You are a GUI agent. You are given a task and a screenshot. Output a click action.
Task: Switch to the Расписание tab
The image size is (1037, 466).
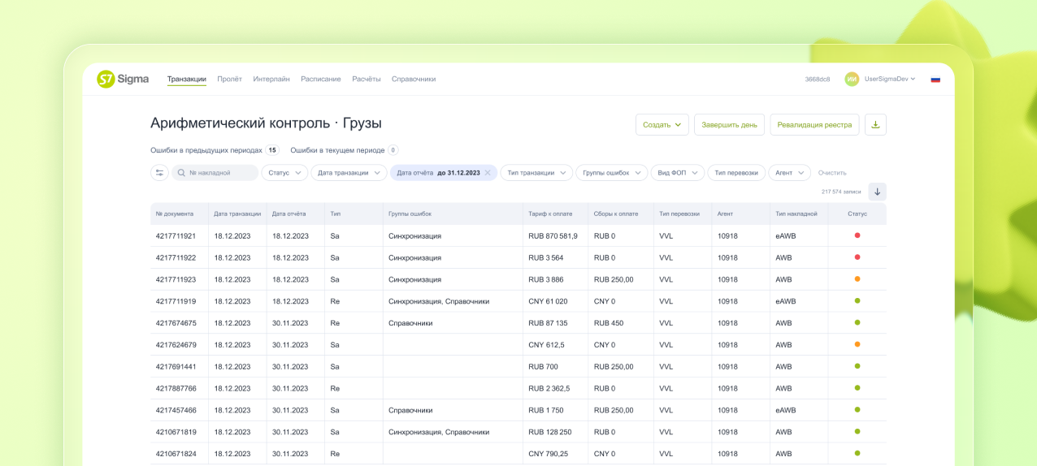click(x=321, y=79)
